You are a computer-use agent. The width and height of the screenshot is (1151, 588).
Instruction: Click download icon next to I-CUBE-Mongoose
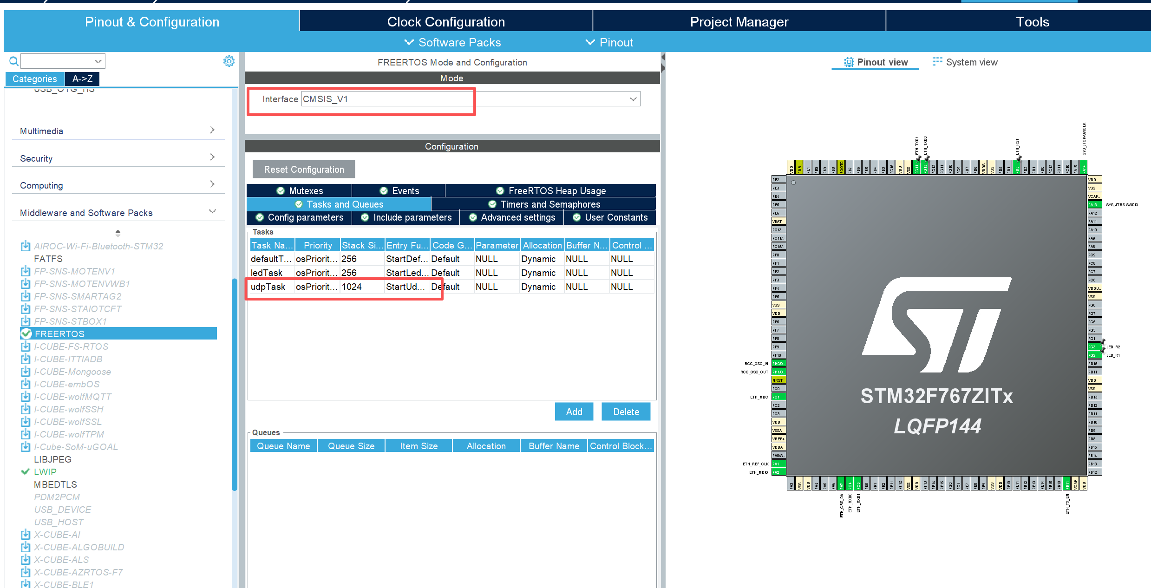pyautogui.click(x=26, y=371)
